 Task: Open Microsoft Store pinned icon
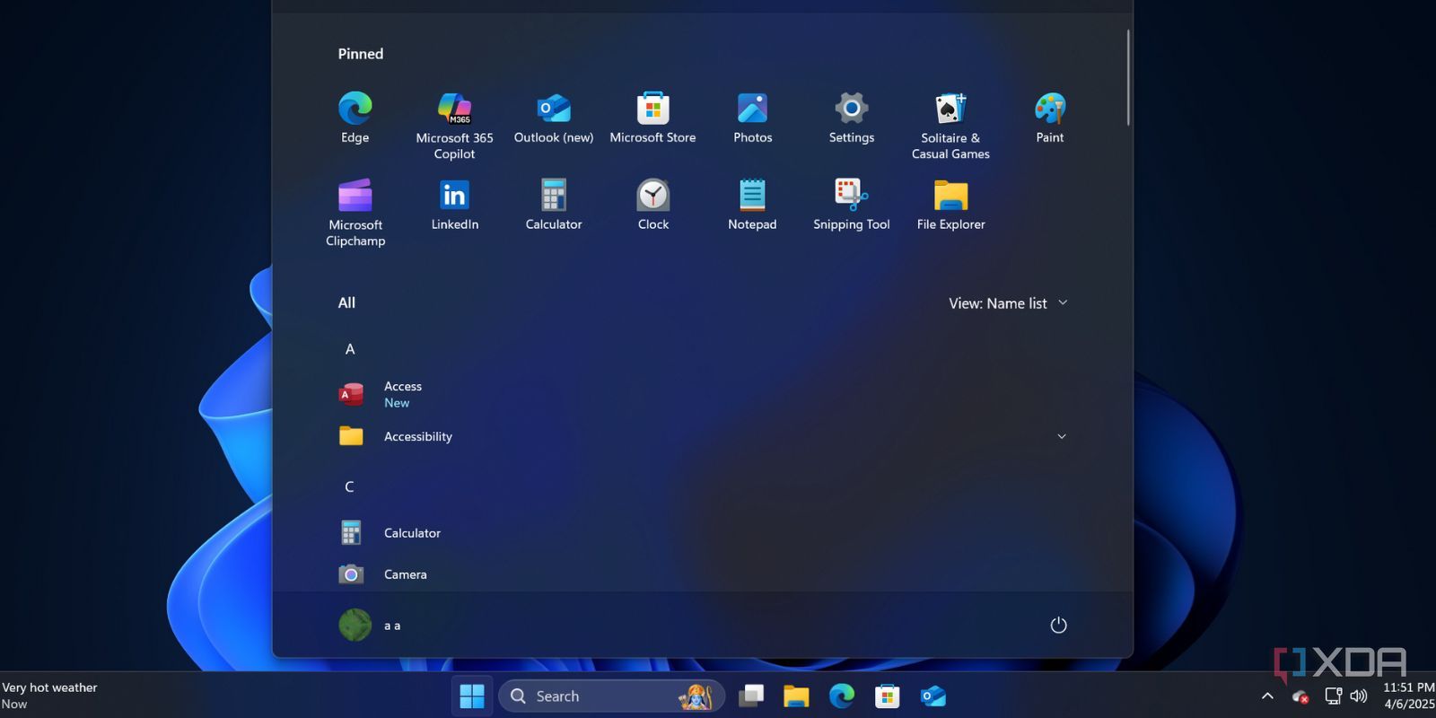pyautogui.click(x=652, y=109)
